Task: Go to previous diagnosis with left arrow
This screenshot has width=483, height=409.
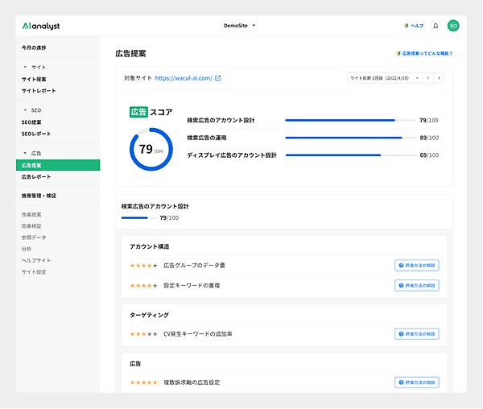Action: [428, 78]
